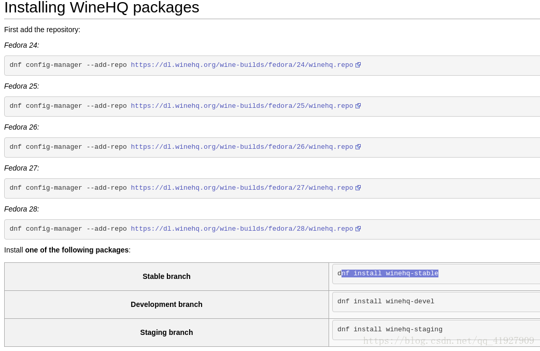Open the Fedora 24 winehq.repo link
The width and height of the screenshot is (540, 351).
point(242,65)
